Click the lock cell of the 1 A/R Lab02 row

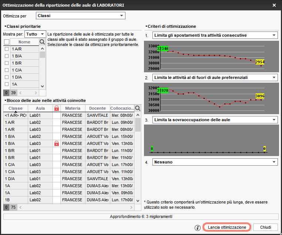(57, 122)
